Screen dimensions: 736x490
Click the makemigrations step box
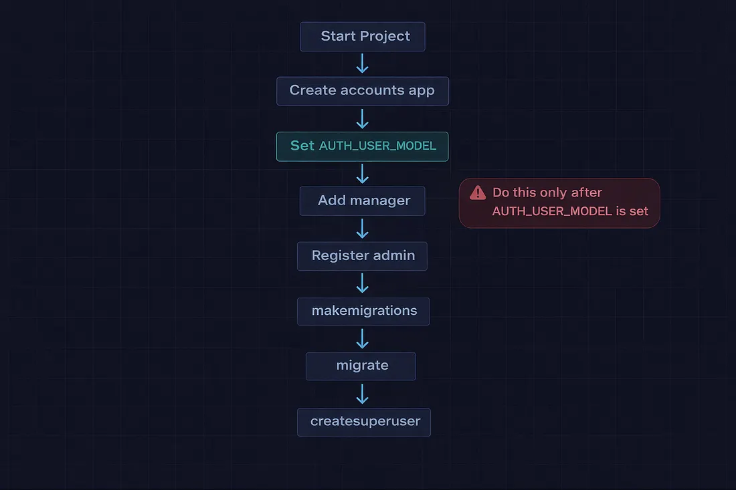click(x=363, y=311)
